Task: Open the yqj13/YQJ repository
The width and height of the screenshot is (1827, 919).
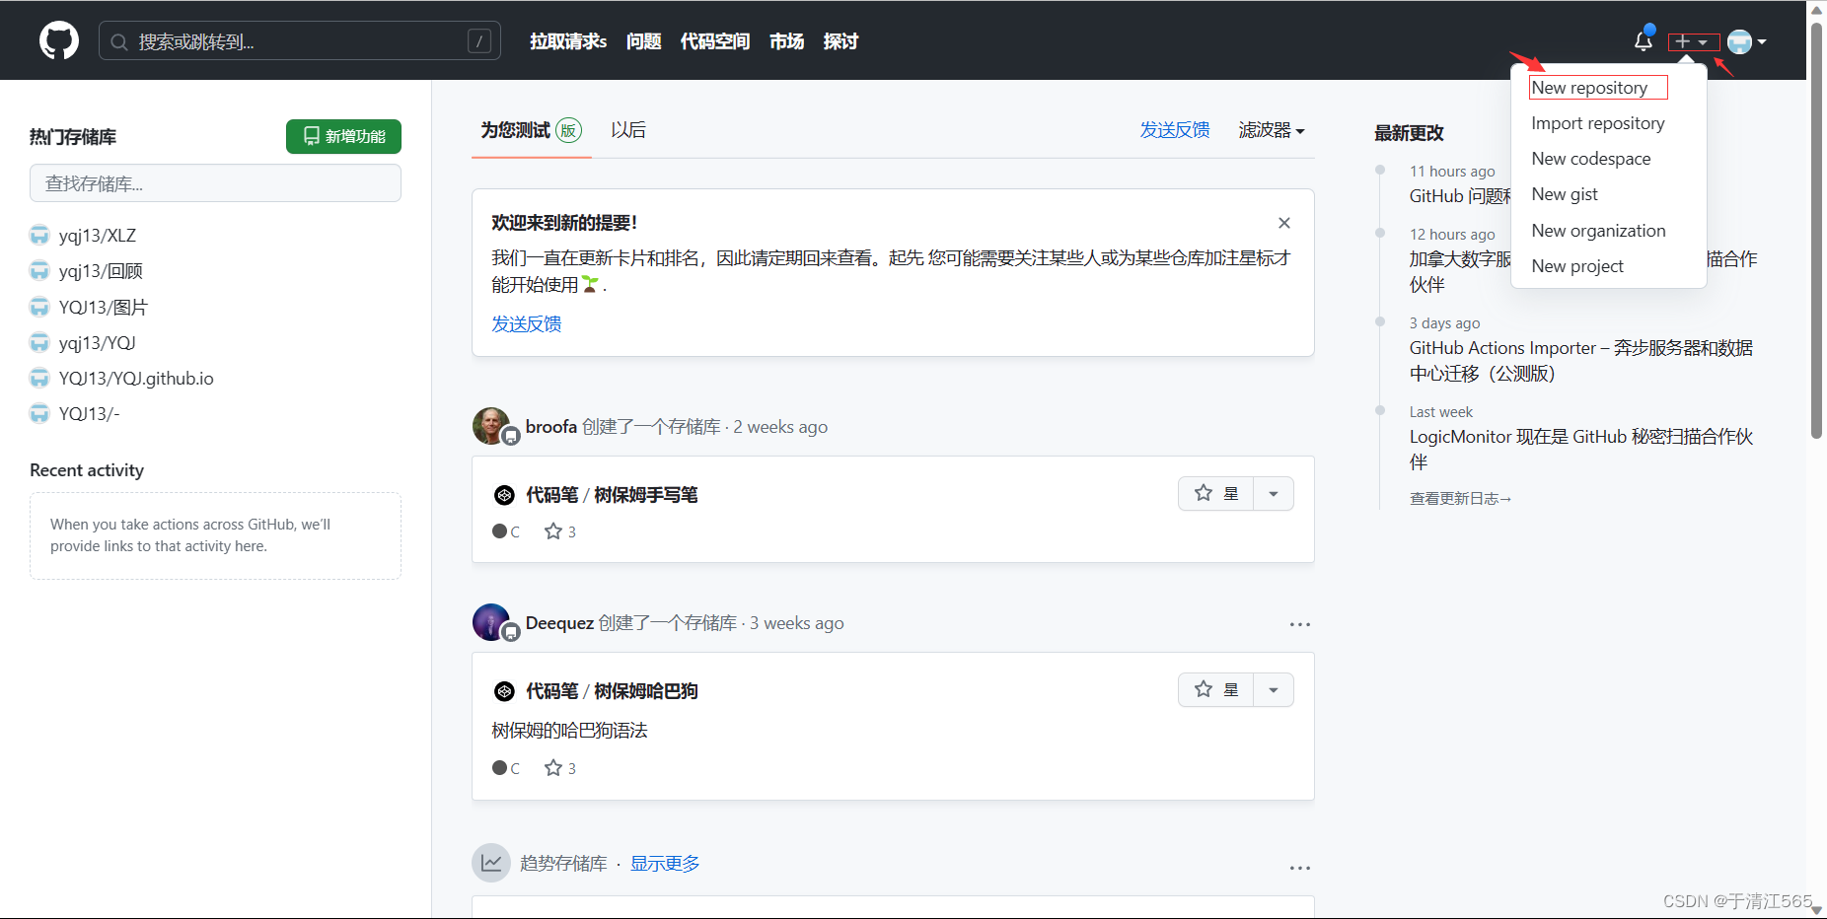Action: 98,343
